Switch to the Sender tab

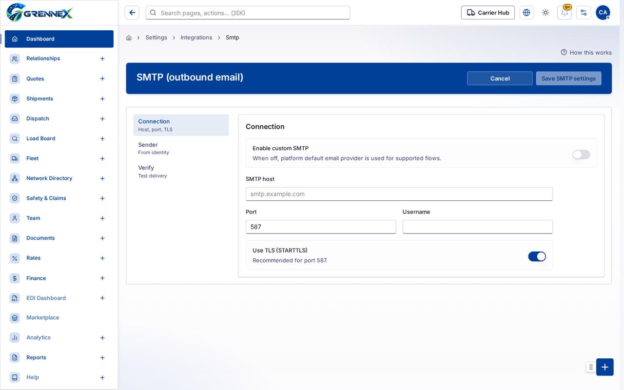[x=181, y=148]
